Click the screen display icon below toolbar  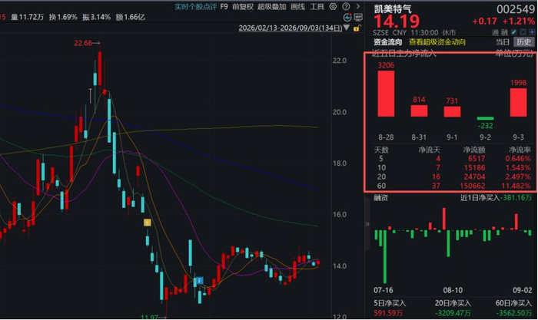coord(358,17)
